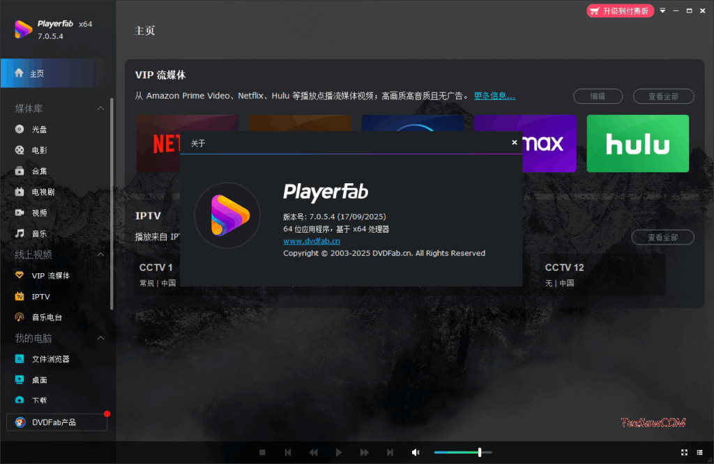Collapse the 媒体库 section chevron
714x464 pixels.
point(100,108)
